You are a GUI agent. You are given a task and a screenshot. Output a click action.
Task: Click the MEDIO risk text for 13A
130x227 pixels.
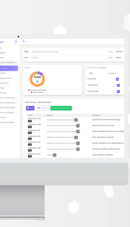[50, 155]
